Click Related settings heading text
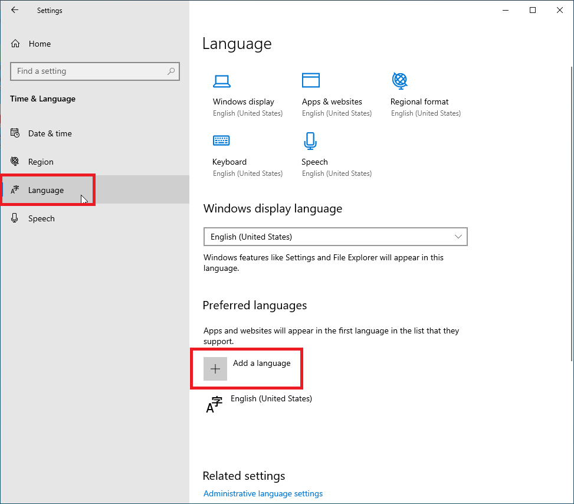 click(x=244, y=476)
